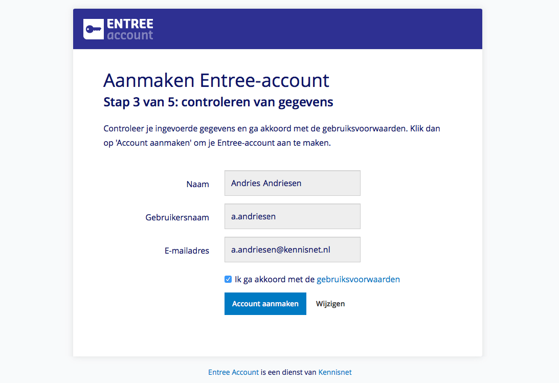Open the gebruiksvoorwaarden link
The height and width of the screenshot is (383, 559).
pyautogui.click(x=359, y=279)
